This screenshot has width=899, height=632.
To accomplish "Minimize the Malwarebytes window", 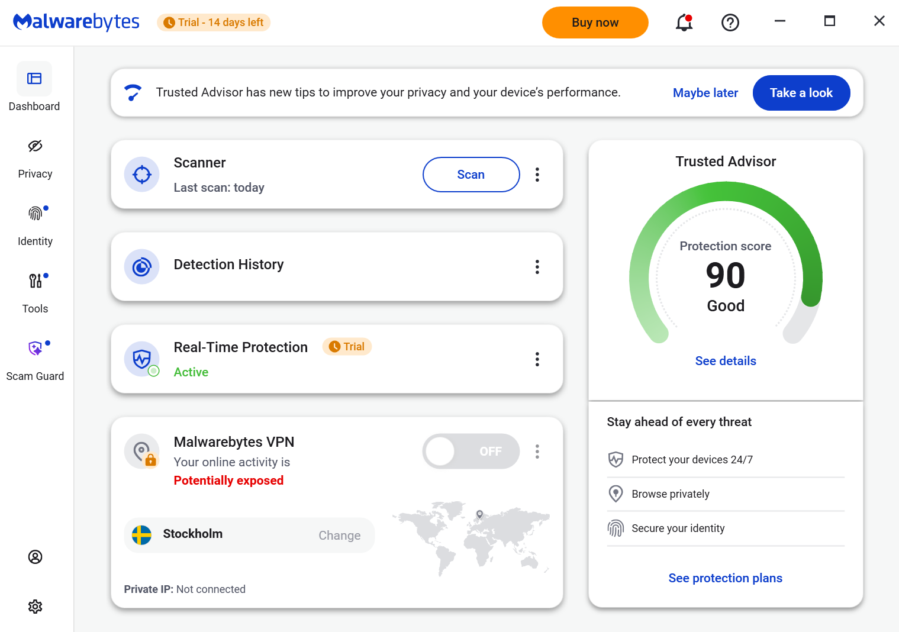I will pos(780,21).
